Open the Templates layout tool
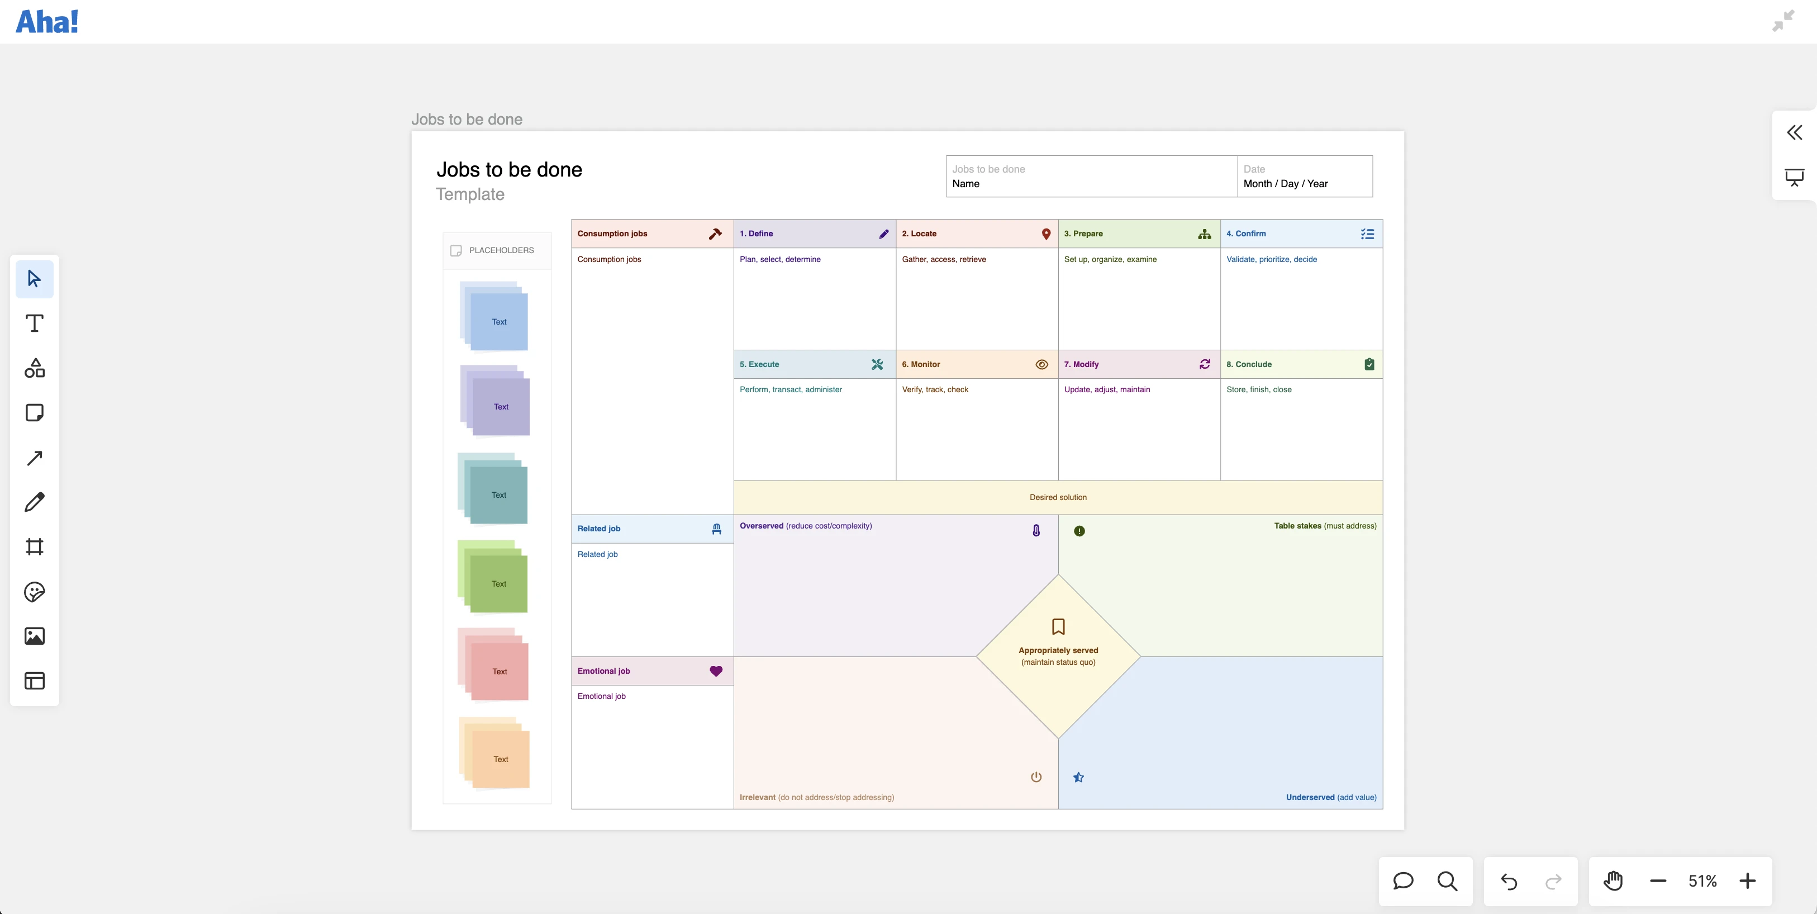The height and width of the screenshot is (914, 1817). point(34,680)
